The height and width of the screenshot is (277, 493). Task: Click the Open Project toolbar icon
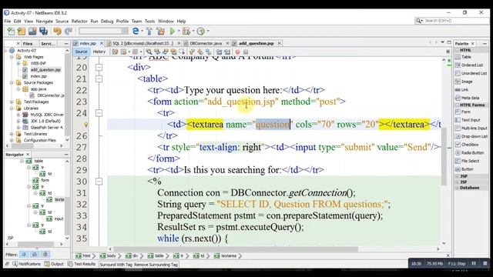pyautogui.click(x=32, y=31)
